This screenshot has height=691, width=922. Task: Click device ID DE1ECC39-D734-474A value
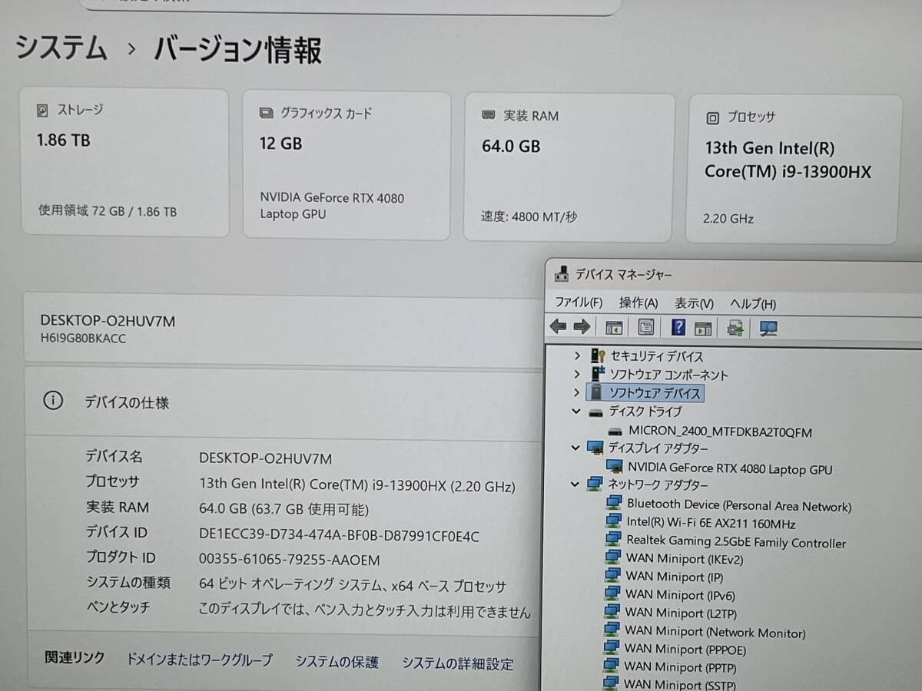click(339, 535)
